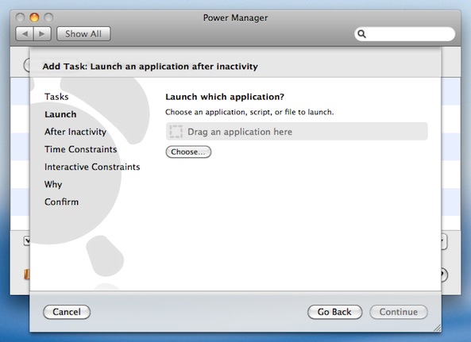The height and width of the screenshot is (342, 471).
Task: Click the Show All button
Action: (x=83, y=34)
